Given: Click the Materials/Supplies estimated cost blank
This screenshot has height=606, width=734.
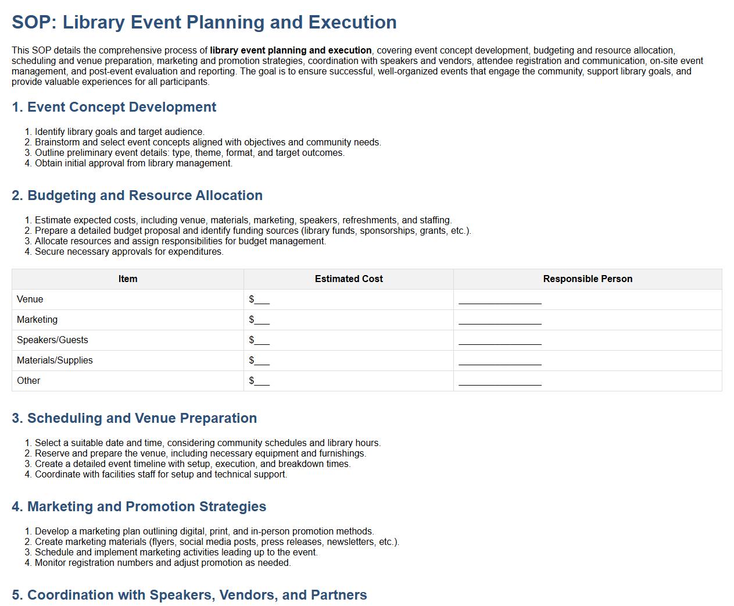Looking at the screenshot, I should [259, 361].
